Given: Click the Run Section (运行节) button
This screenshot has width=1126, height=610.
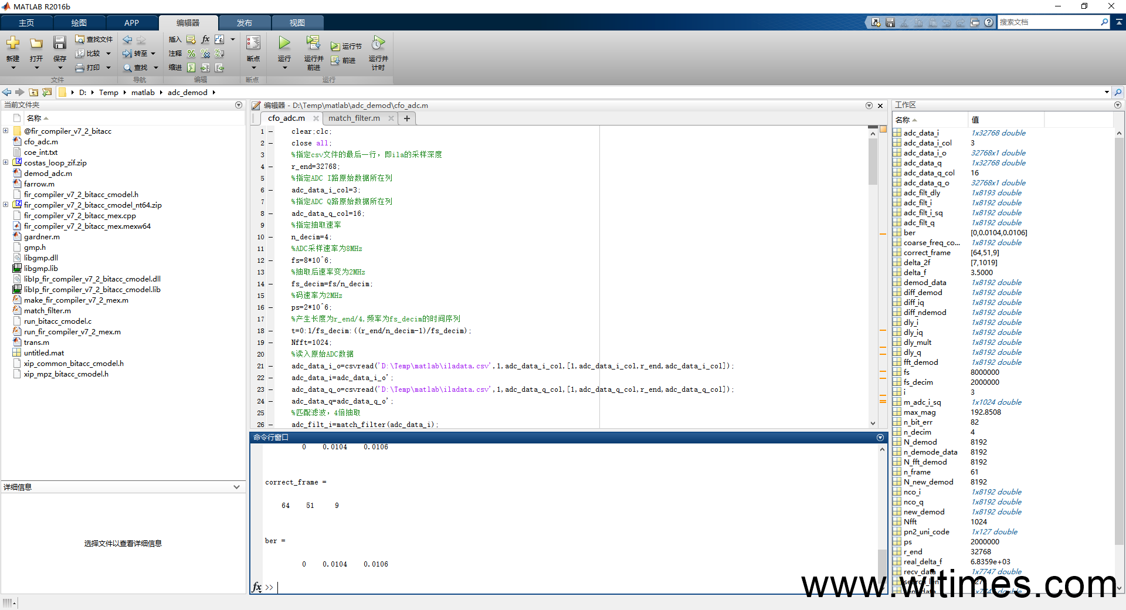Looking at the screenshot, I should 346,46.
